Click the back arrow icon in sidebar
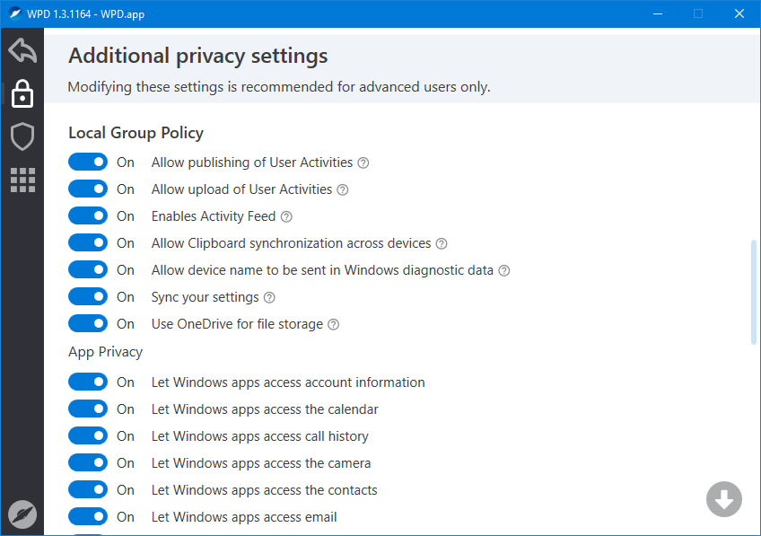The image size is (761, 536). tap(22, 50)
